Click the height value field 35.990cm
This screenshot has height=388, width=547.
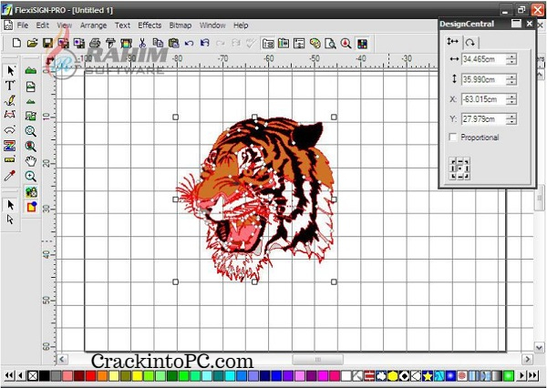[483, 79]
